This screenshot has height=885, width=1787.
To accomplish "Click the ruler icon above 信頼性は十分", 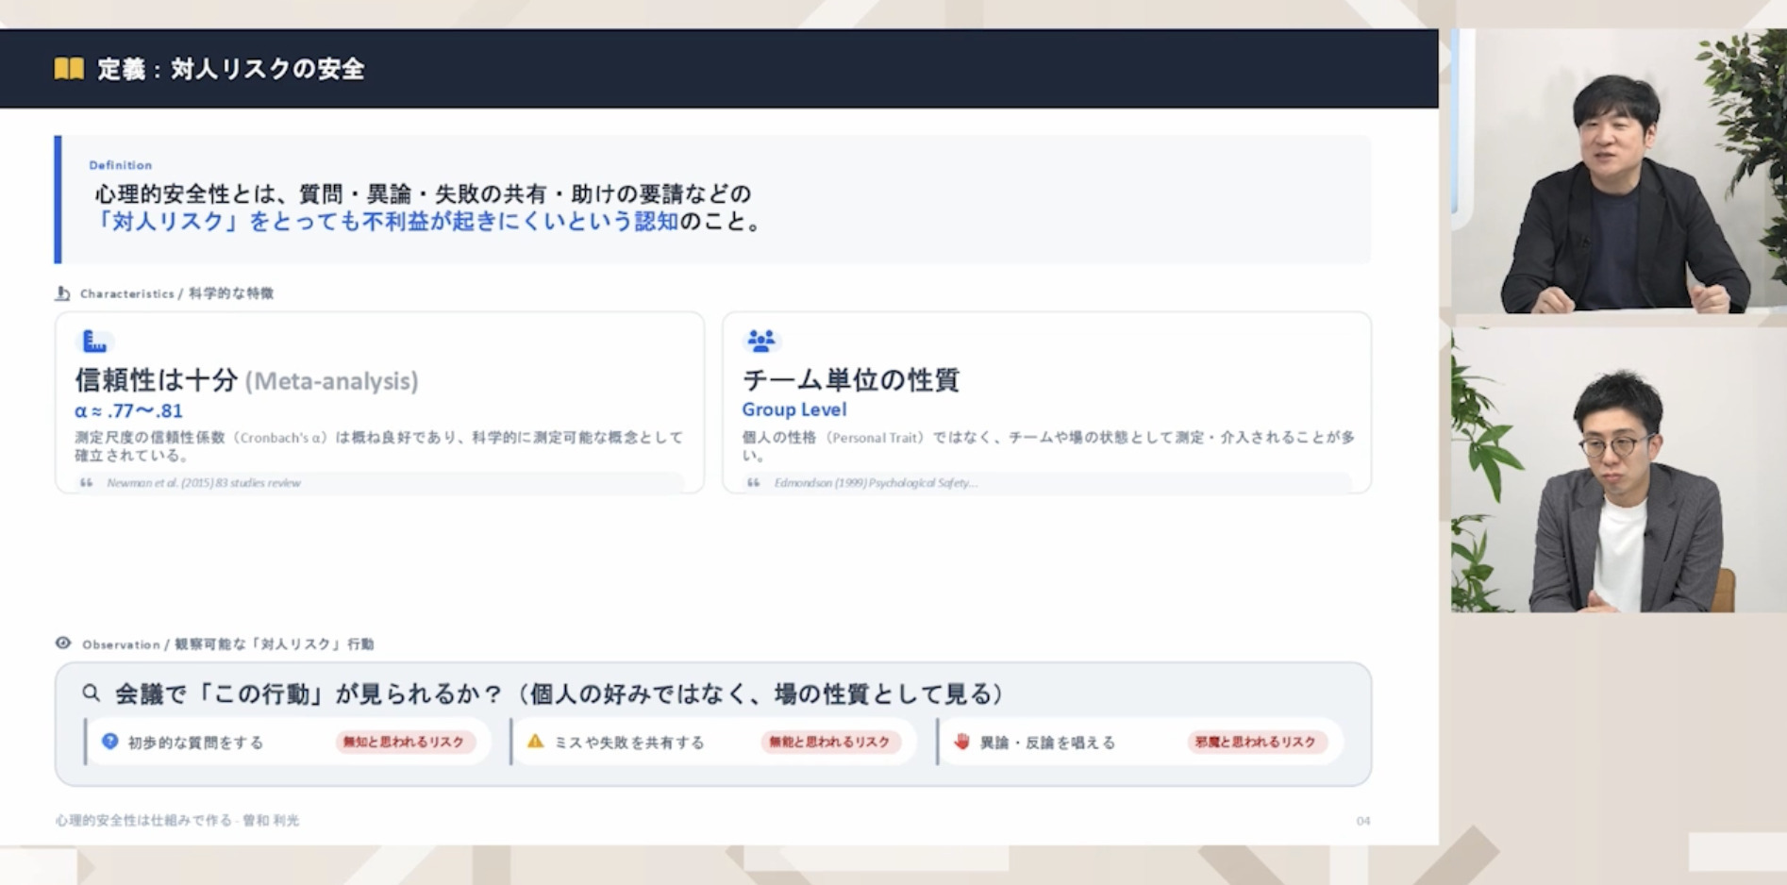I will (93, 341).
